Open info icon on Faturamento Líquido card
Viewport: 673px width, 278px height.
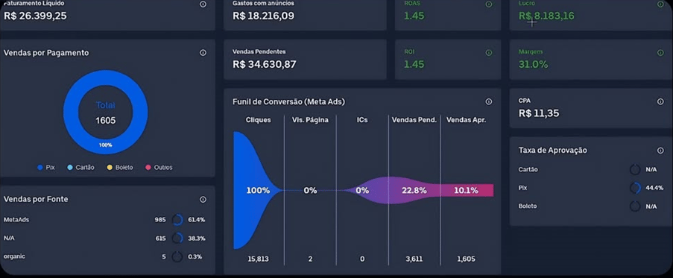point(203,4)
